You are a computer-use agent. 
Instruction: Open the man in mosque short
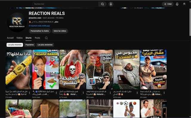[126, 70]
